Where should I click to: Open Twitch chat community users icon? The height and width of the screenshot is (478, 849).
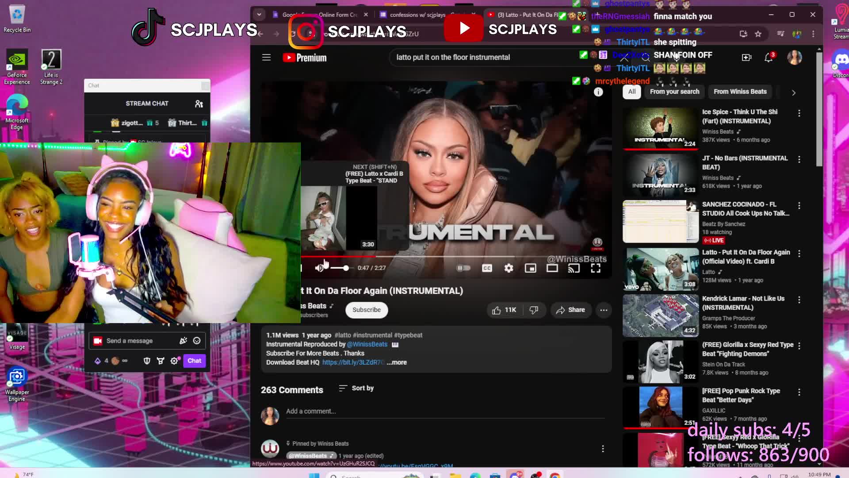pos(199,104)
